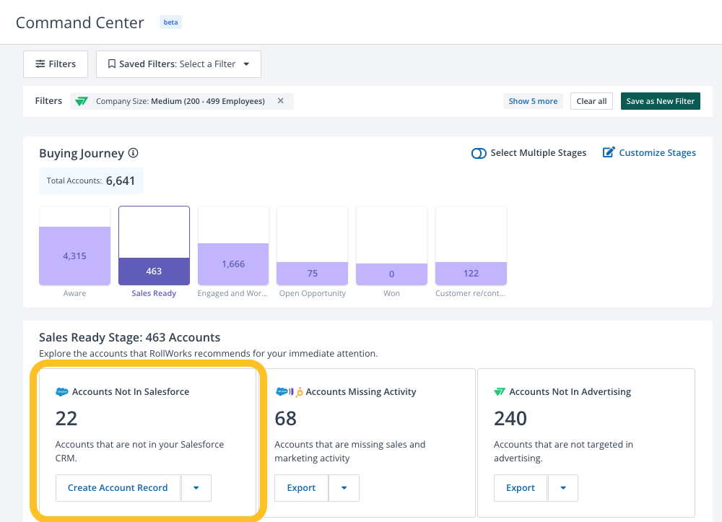Image resolution: width=722 pixels, height=522 pixels.
Task: Select the Open Opportunity stage bar
Action: coord(312,245)
